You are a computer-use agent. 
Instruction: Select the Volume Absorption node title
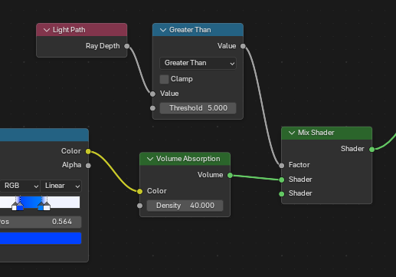(x=188, y=159)
